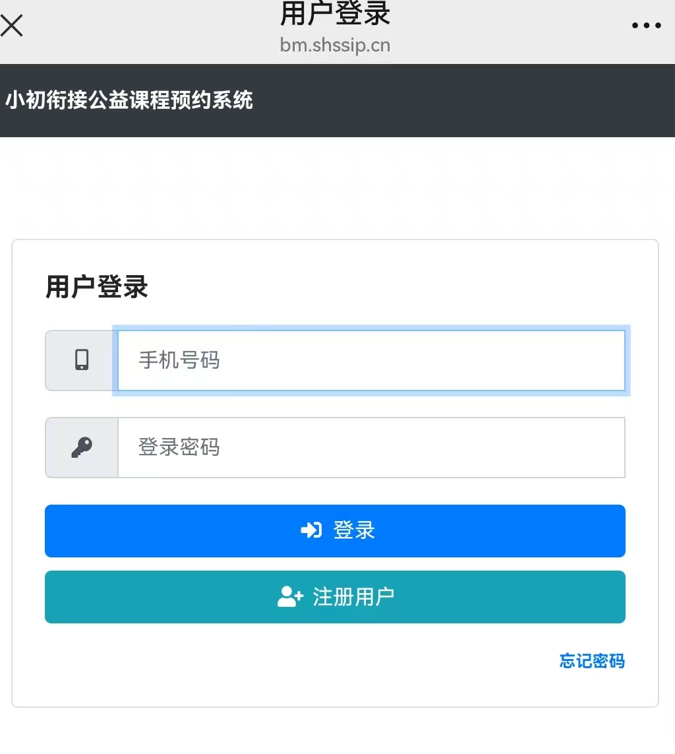The image size is (675, 754).
Task: Click the 小初衔接公益课程预约系统 header title
Action: (129, 100)
